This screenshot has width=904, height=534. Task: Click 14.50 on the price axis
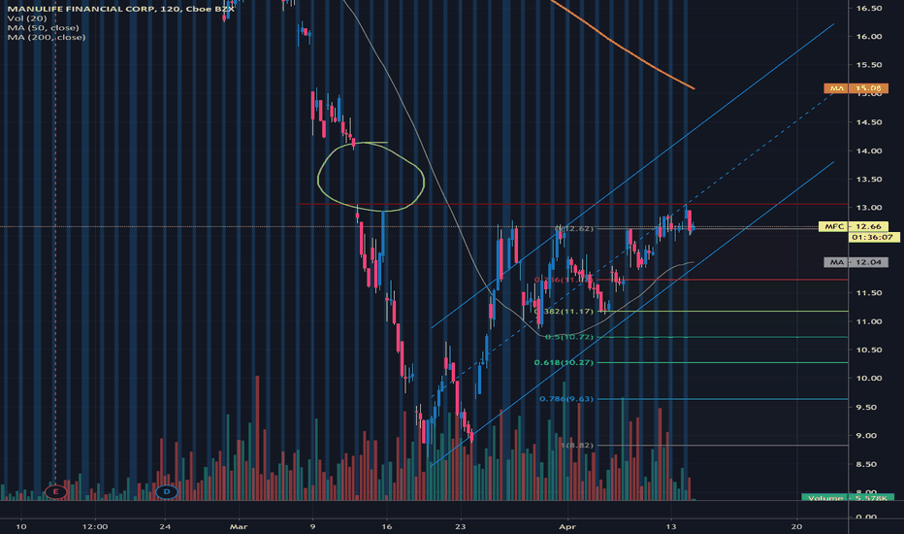coord(869,122)
